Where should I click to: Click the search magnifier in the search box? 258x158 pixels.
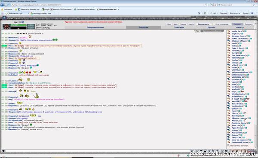click(254, 5)
